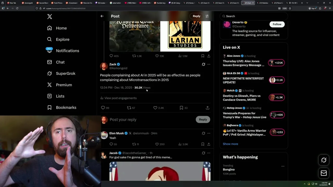Screen dimensions: 333x187
Task: Open a new browser tab with plus
Action: click(302, 3)
